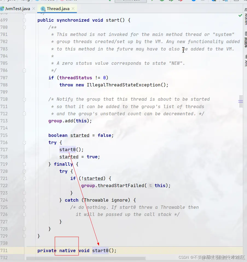Collapse the catch block at line 724
247x262 pixels.
coord(24,200)
